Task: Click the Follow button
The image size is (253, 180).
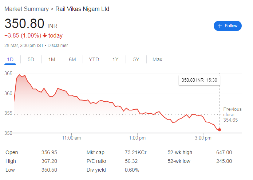Action: 228,26
